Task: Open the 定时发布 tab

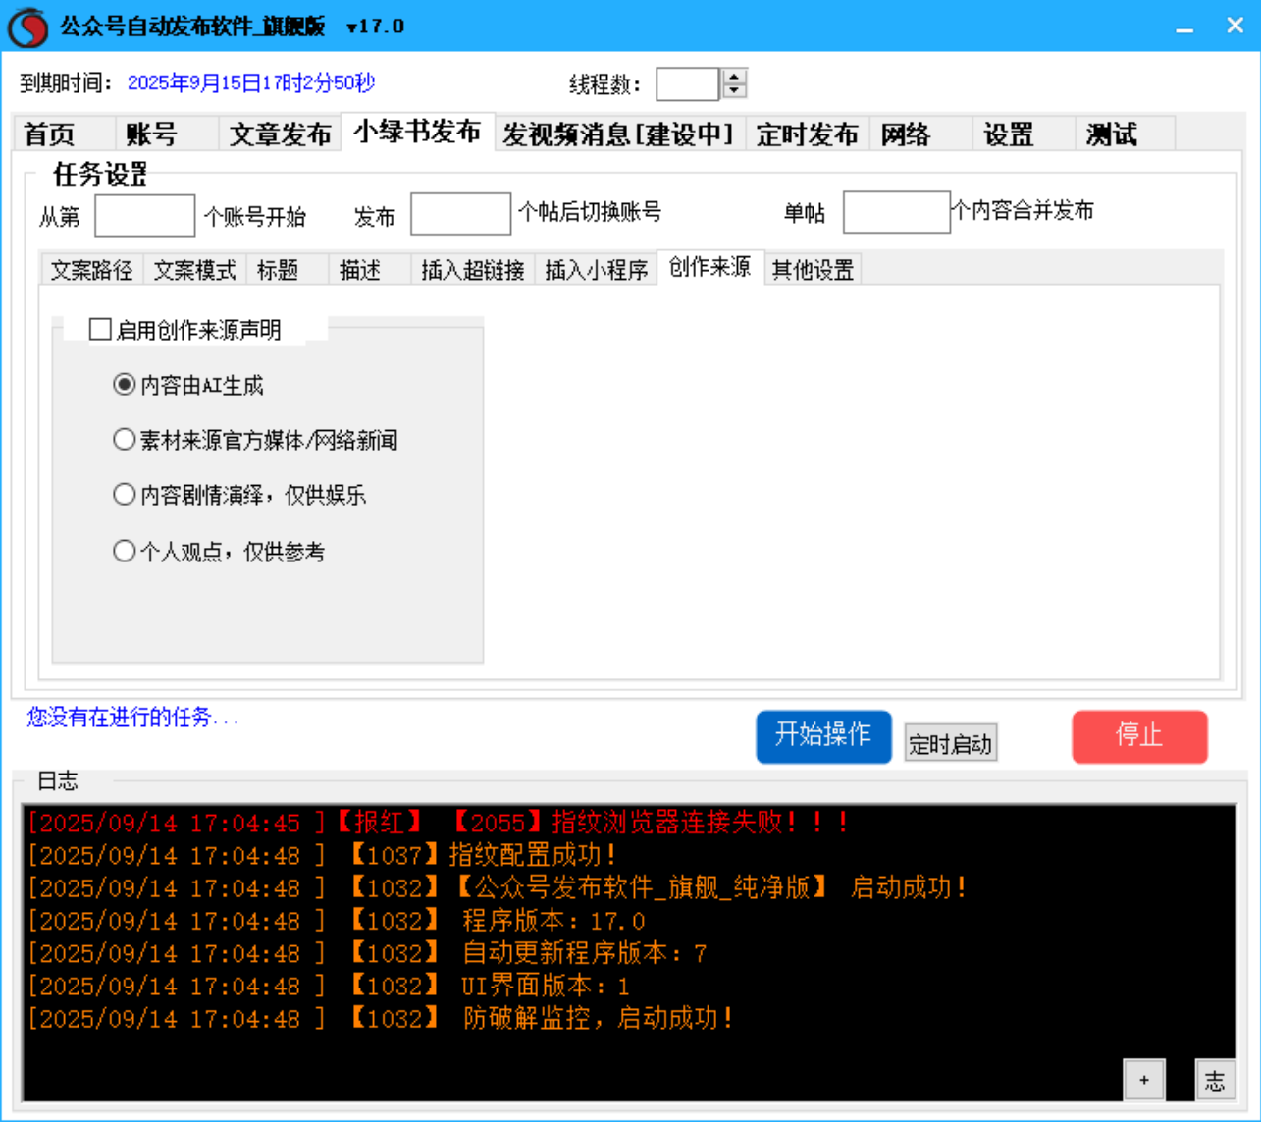Action: click(807, 134)
